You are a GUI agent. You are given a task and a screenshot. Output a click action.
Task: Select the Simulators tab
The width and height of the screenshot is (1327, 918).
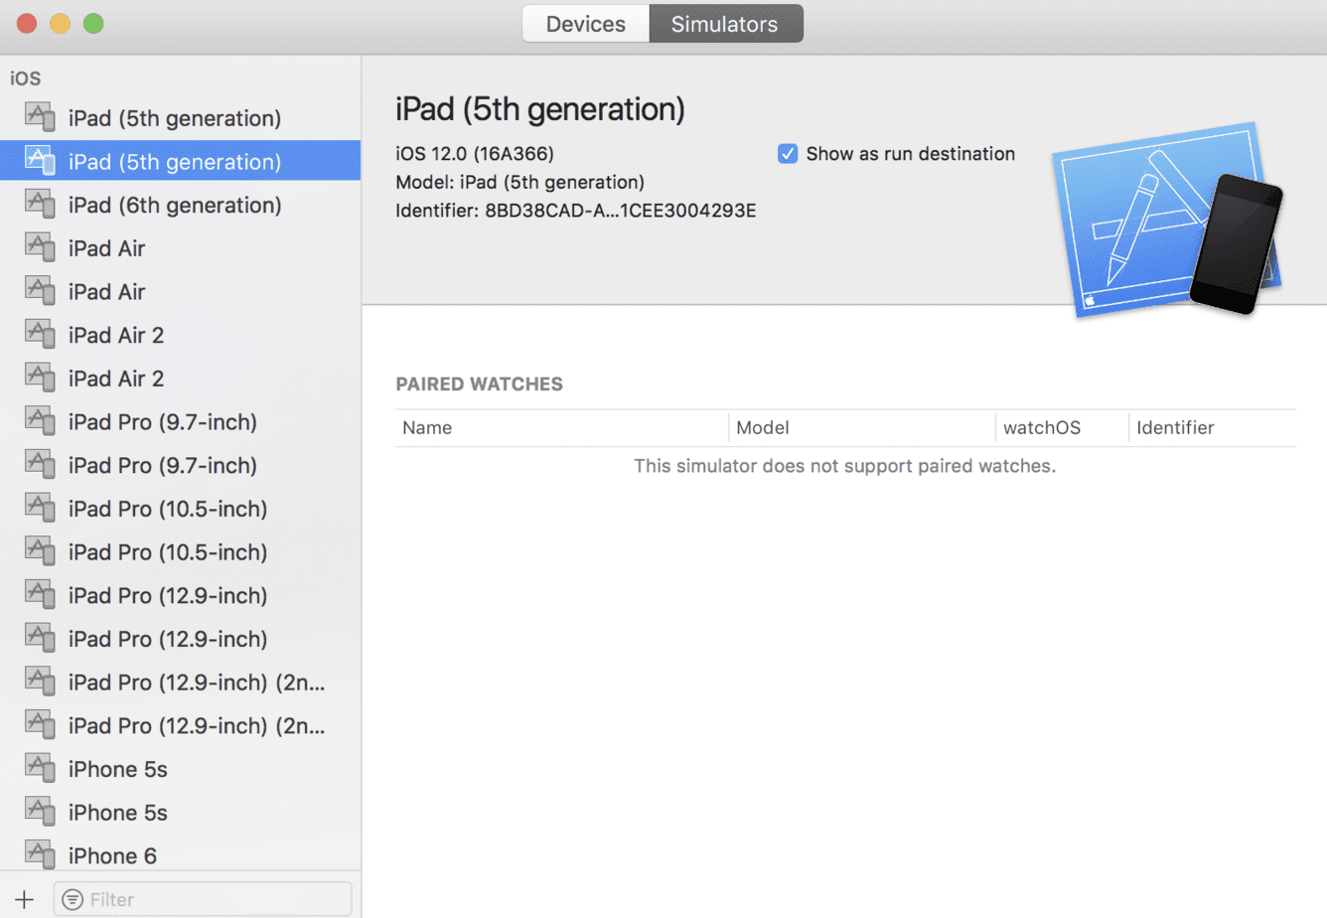coord(725,24)
